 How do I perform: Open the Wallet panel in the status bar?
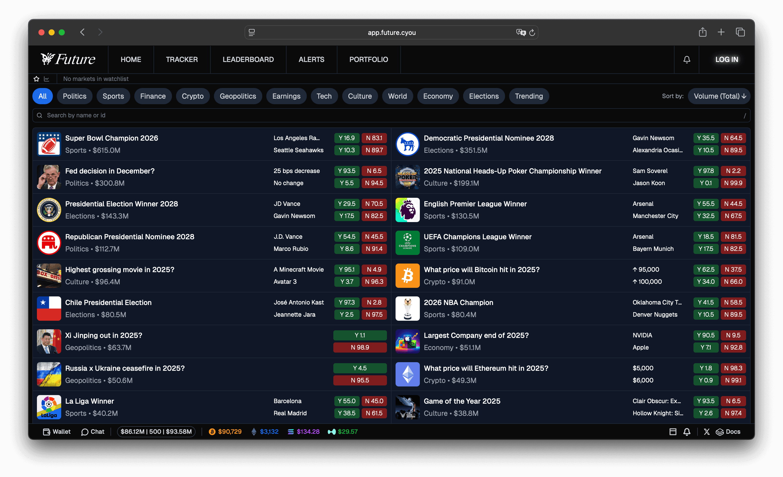tap(56, 431)
